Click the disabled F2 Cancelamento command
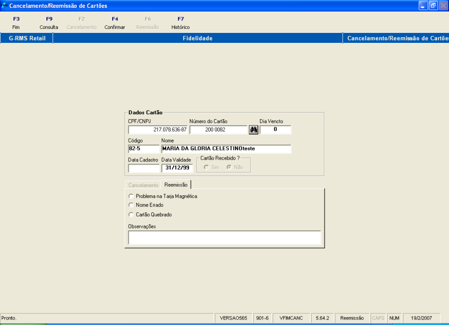Screen dimensions: 449x325 82,23
